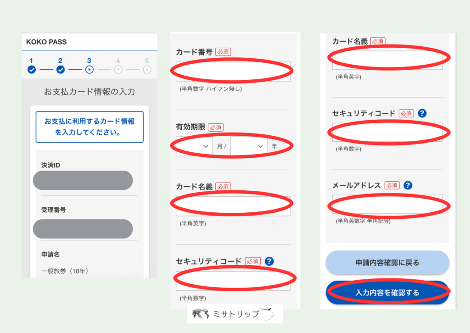Click the step 5 progress circle

147,70
